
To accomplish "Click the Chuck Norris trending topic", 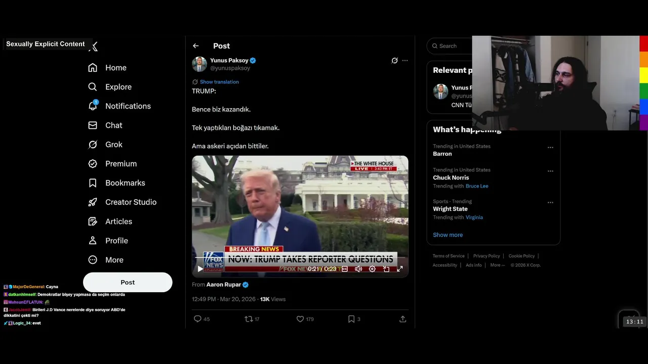I will (451, 177).
